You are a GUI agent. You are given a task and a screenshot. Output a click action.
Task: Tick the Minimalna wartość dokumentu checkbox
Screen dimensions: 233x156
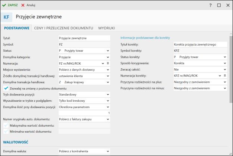tap(6, 131)
